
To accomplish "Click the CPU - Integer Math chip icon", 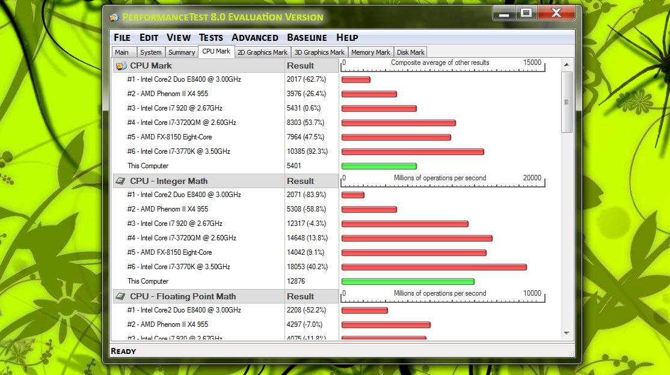I will pyautogui.click(x=120, y=181).
